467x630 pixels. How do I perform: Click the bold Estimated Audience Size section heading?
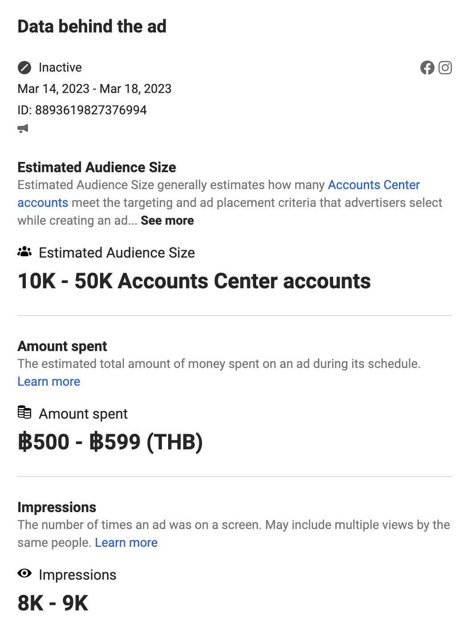tap(97, 167)
